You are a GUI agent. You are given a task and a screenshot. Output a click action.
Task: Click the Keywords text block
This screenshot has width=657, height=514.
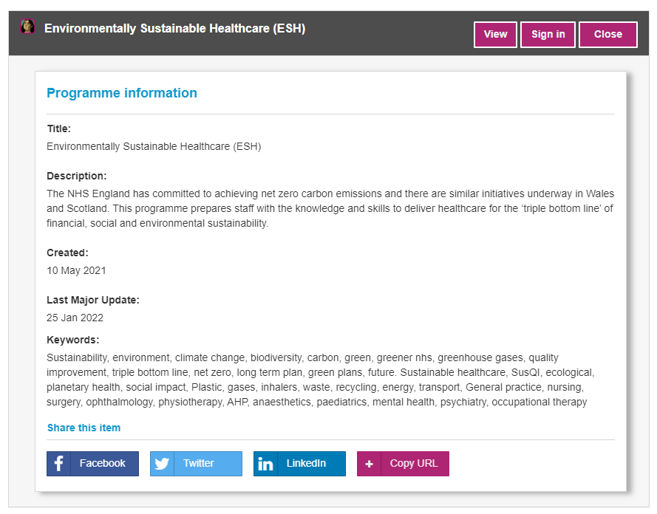tap(320, 380)
